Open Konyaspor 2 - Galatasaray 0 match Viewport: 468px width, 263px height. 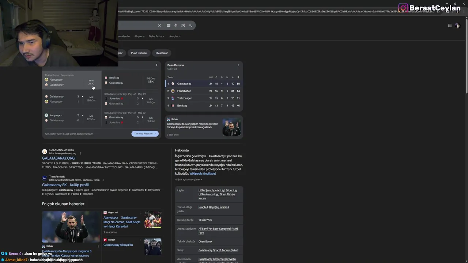pos(72,118)
